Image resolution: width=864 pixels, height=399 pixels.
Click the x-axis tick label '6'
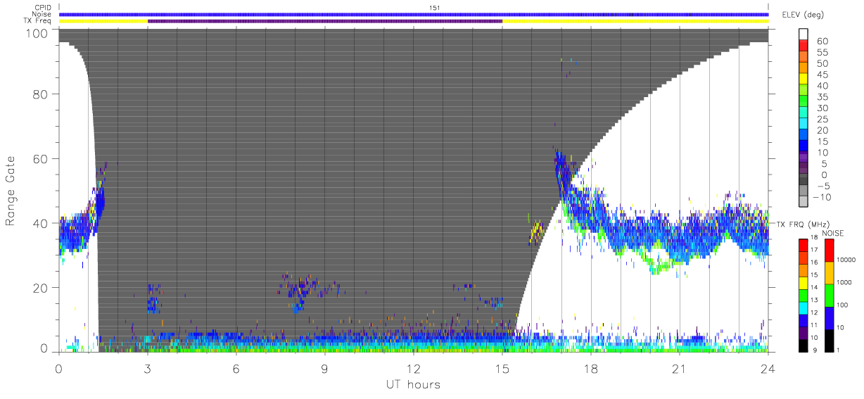tap(236, 369)
